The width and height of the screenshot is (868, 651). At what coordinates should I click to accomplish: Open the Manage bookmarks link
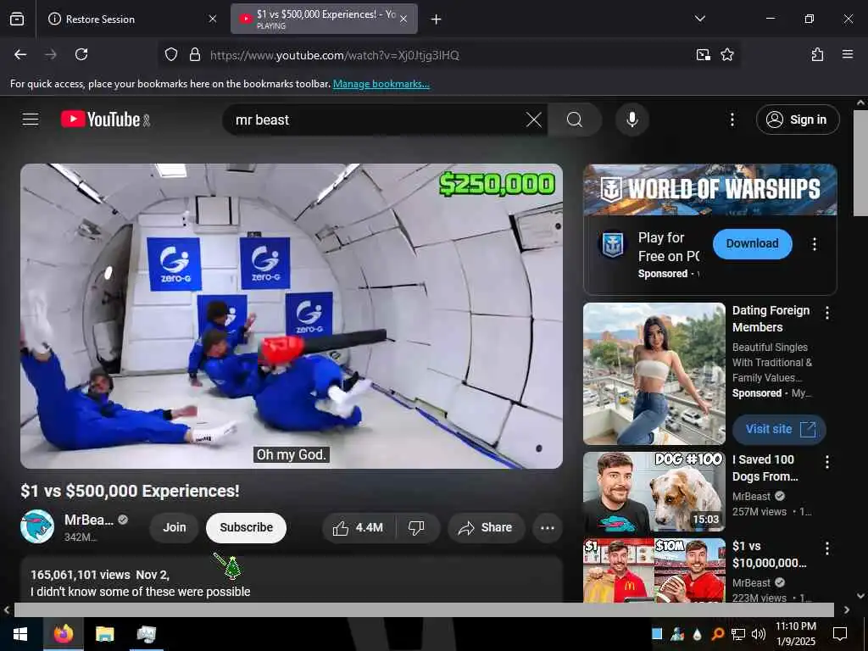pyautogui.click(x=381, y=84)
